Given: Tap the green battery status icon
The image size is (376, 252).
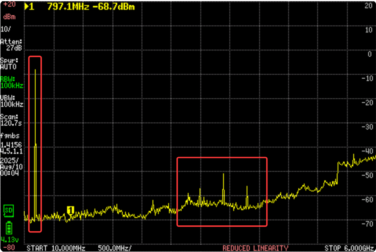Looking at the screenshot, I should click(x=9, y=228).
